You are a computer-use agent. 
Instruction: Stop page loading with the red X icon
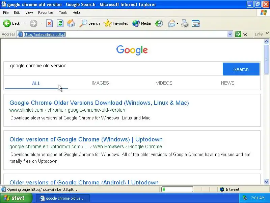tap(49, 23)
